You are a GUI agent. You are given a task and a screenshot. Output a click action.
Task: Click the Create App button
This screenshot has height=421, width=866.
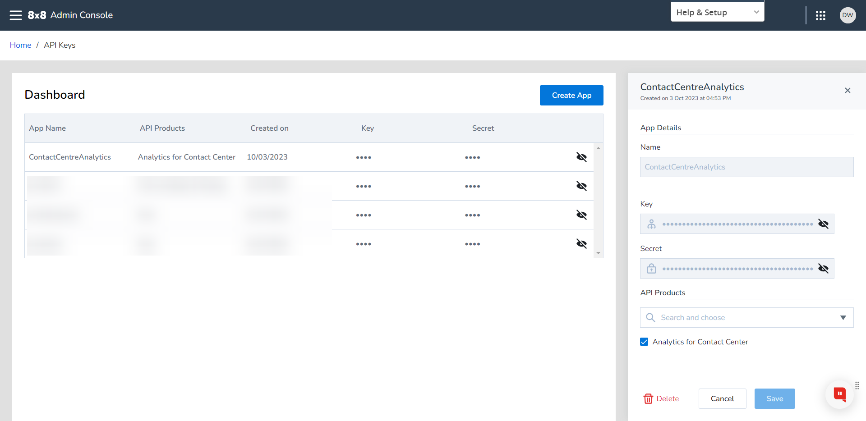tap(571, 95)
